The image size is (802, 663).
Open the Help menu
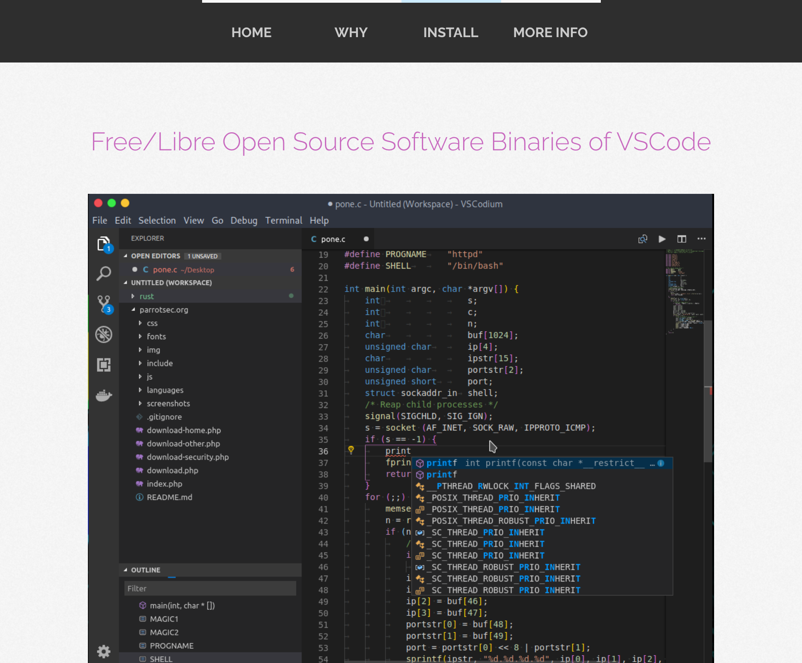pyautogui.click(x=319, y=221)
